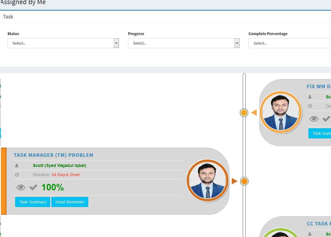Click the person icon on the Fix WM card
The width and height of the screenshot is (331, 237).
click(310, 97)
